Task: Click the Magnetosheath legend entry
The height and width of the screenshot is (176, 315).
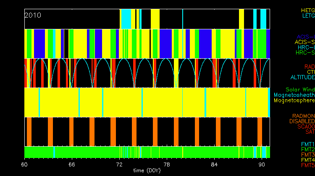Action: click(x=294, y=95)
